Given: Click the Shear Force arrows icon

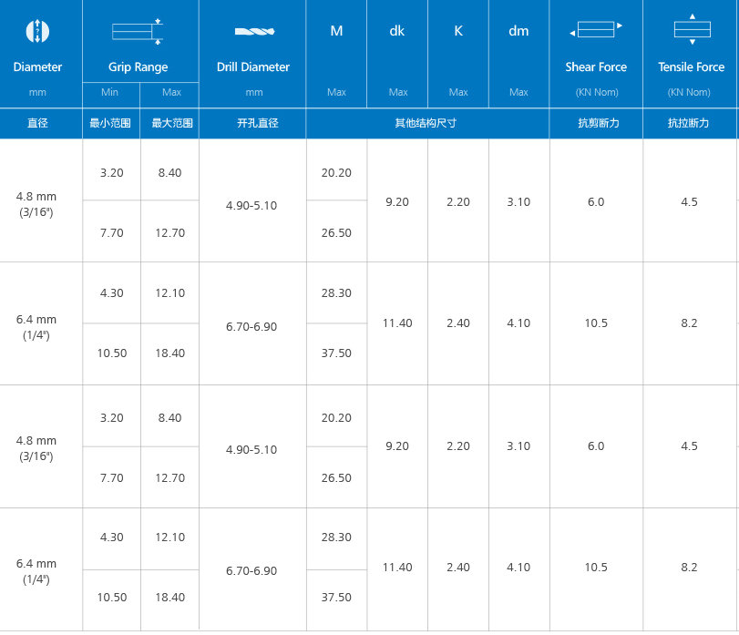Looking at the screenshot, I should (x=595, y=31).
